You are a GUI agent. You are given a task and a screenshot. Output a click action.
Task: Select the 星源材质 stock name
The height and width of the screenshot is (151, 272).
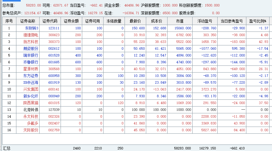click(x=31, y=69)
